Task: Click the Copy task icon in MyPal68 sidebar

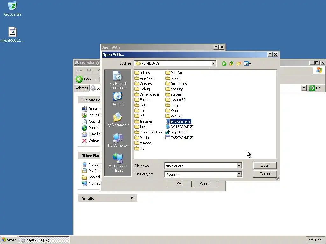Action: (84, 122)
